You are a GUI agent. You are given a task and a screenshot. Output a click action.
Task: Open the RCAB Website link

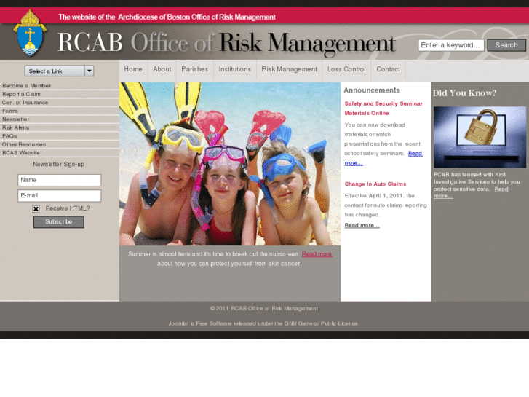pos(21,153)
